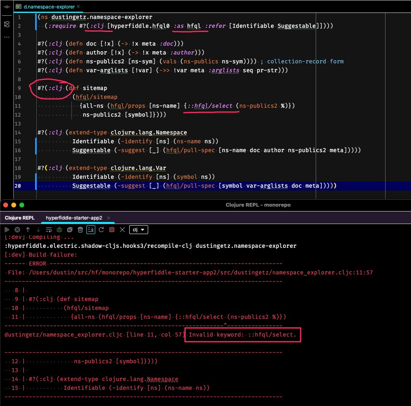411x406 pixels.
Task: Click the yellow minimize button of REPL window
Action: point(14,205)
